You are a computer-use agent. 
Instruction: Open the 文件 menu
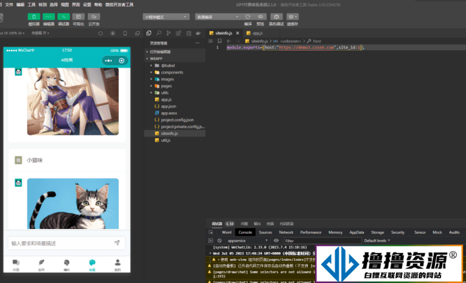[9, 5]
